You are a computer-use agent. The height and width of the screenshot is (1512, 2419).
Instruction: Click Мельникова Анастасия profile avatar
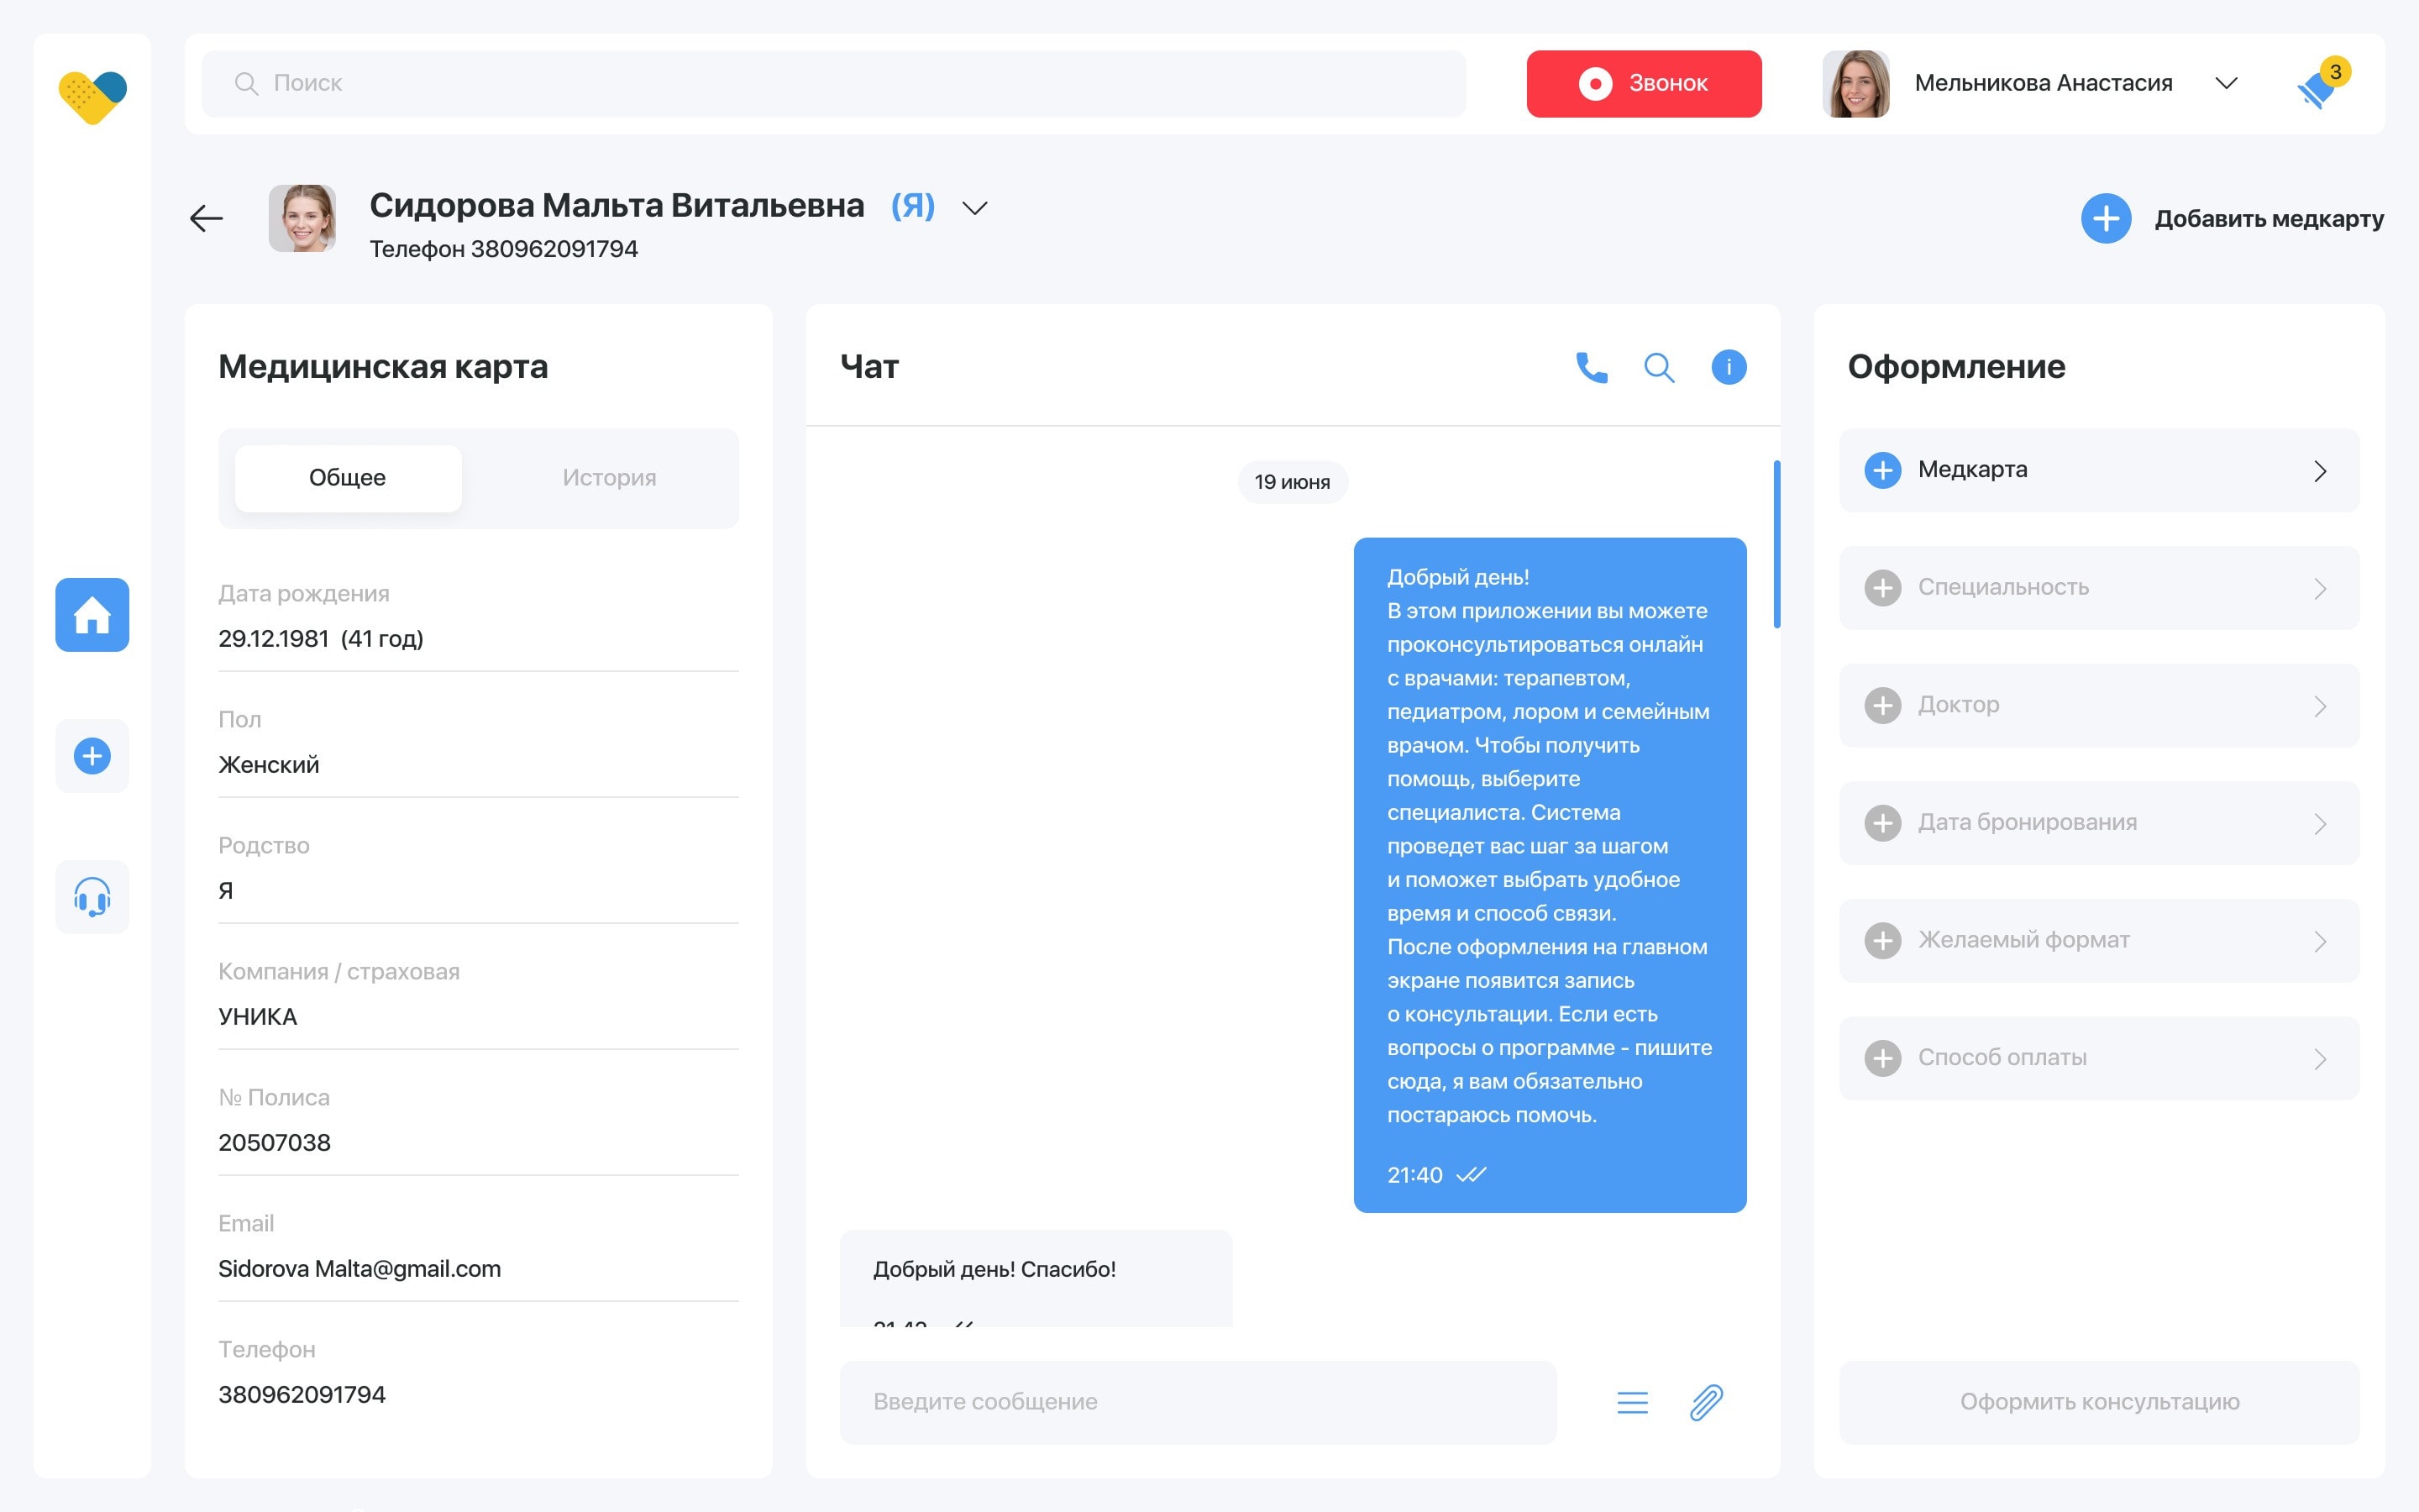click(x=1855, y=84)
